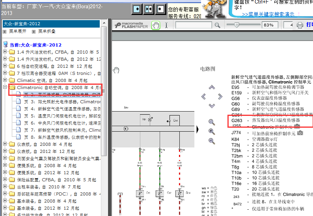Expand the 仪表板 2008 年 4 月起 folder
This screenshot has width=313, height=216.
point(5,144)
